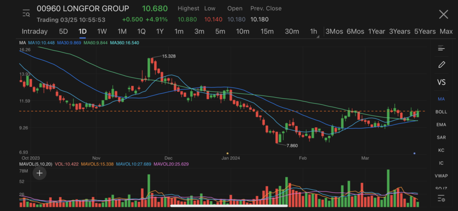This screenshot has height=211, width=458.
Task: Set chart range to 3Mos
Action: (x=334, y=31)
